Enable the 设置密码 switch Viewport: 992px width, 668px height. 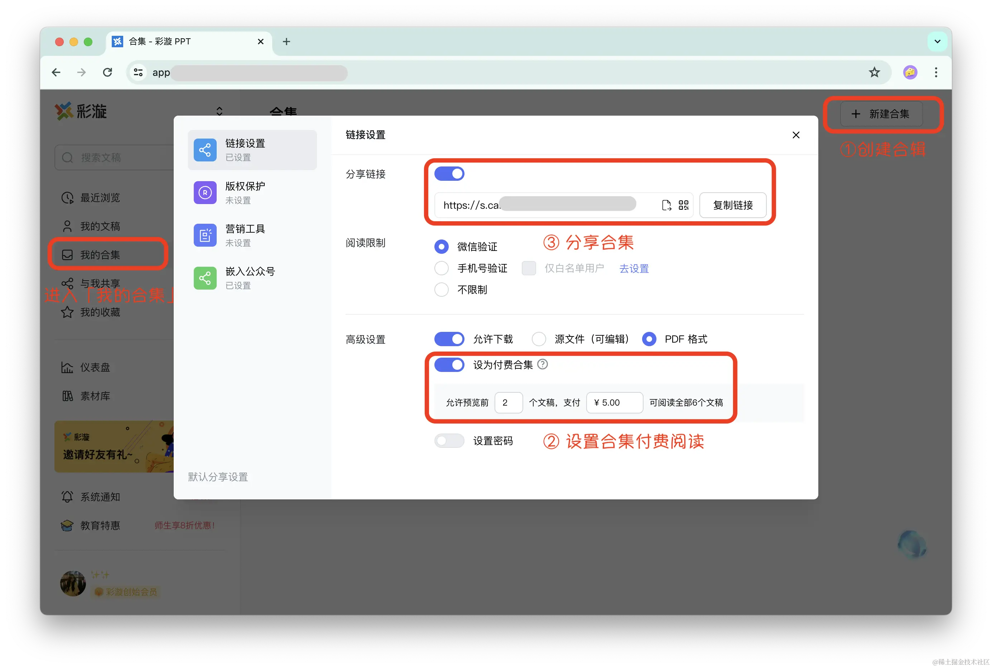coord(449,441)
